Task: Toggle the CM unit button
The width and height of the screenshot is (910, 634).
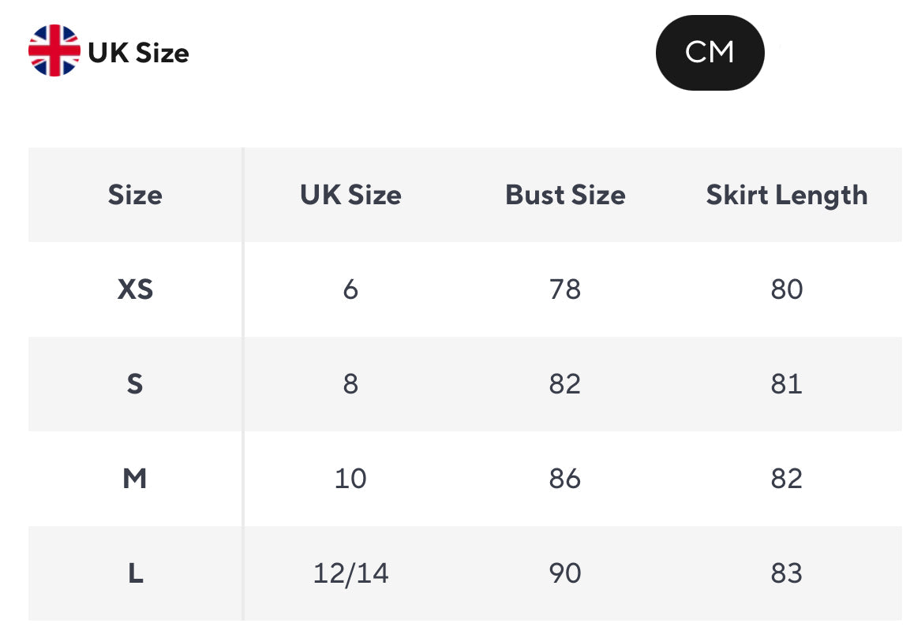Action: tap(710, 53)
